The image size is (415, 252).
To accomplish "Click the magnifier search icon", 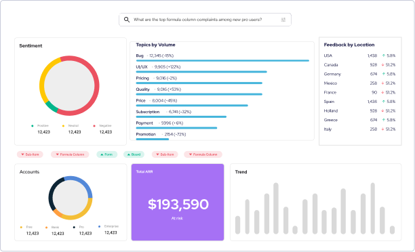I will pos(127,20).
